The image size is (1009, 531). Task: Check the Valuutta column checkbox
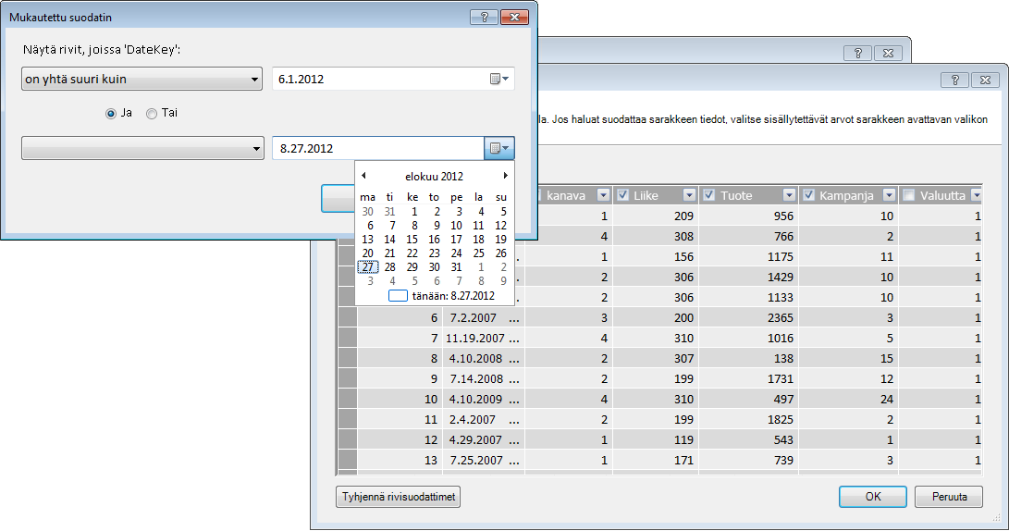click(908, 195)
